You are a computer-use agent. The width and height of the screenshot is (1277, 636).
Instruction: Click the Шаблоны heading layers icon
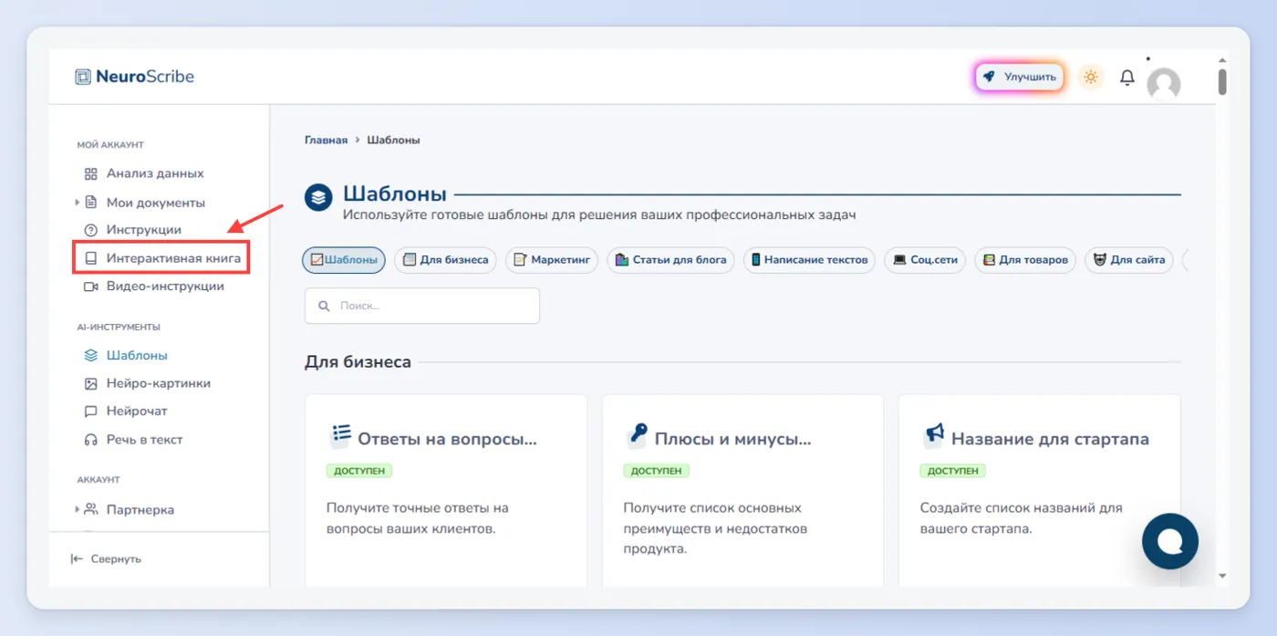pyautogui.click(x=318, y=197)
